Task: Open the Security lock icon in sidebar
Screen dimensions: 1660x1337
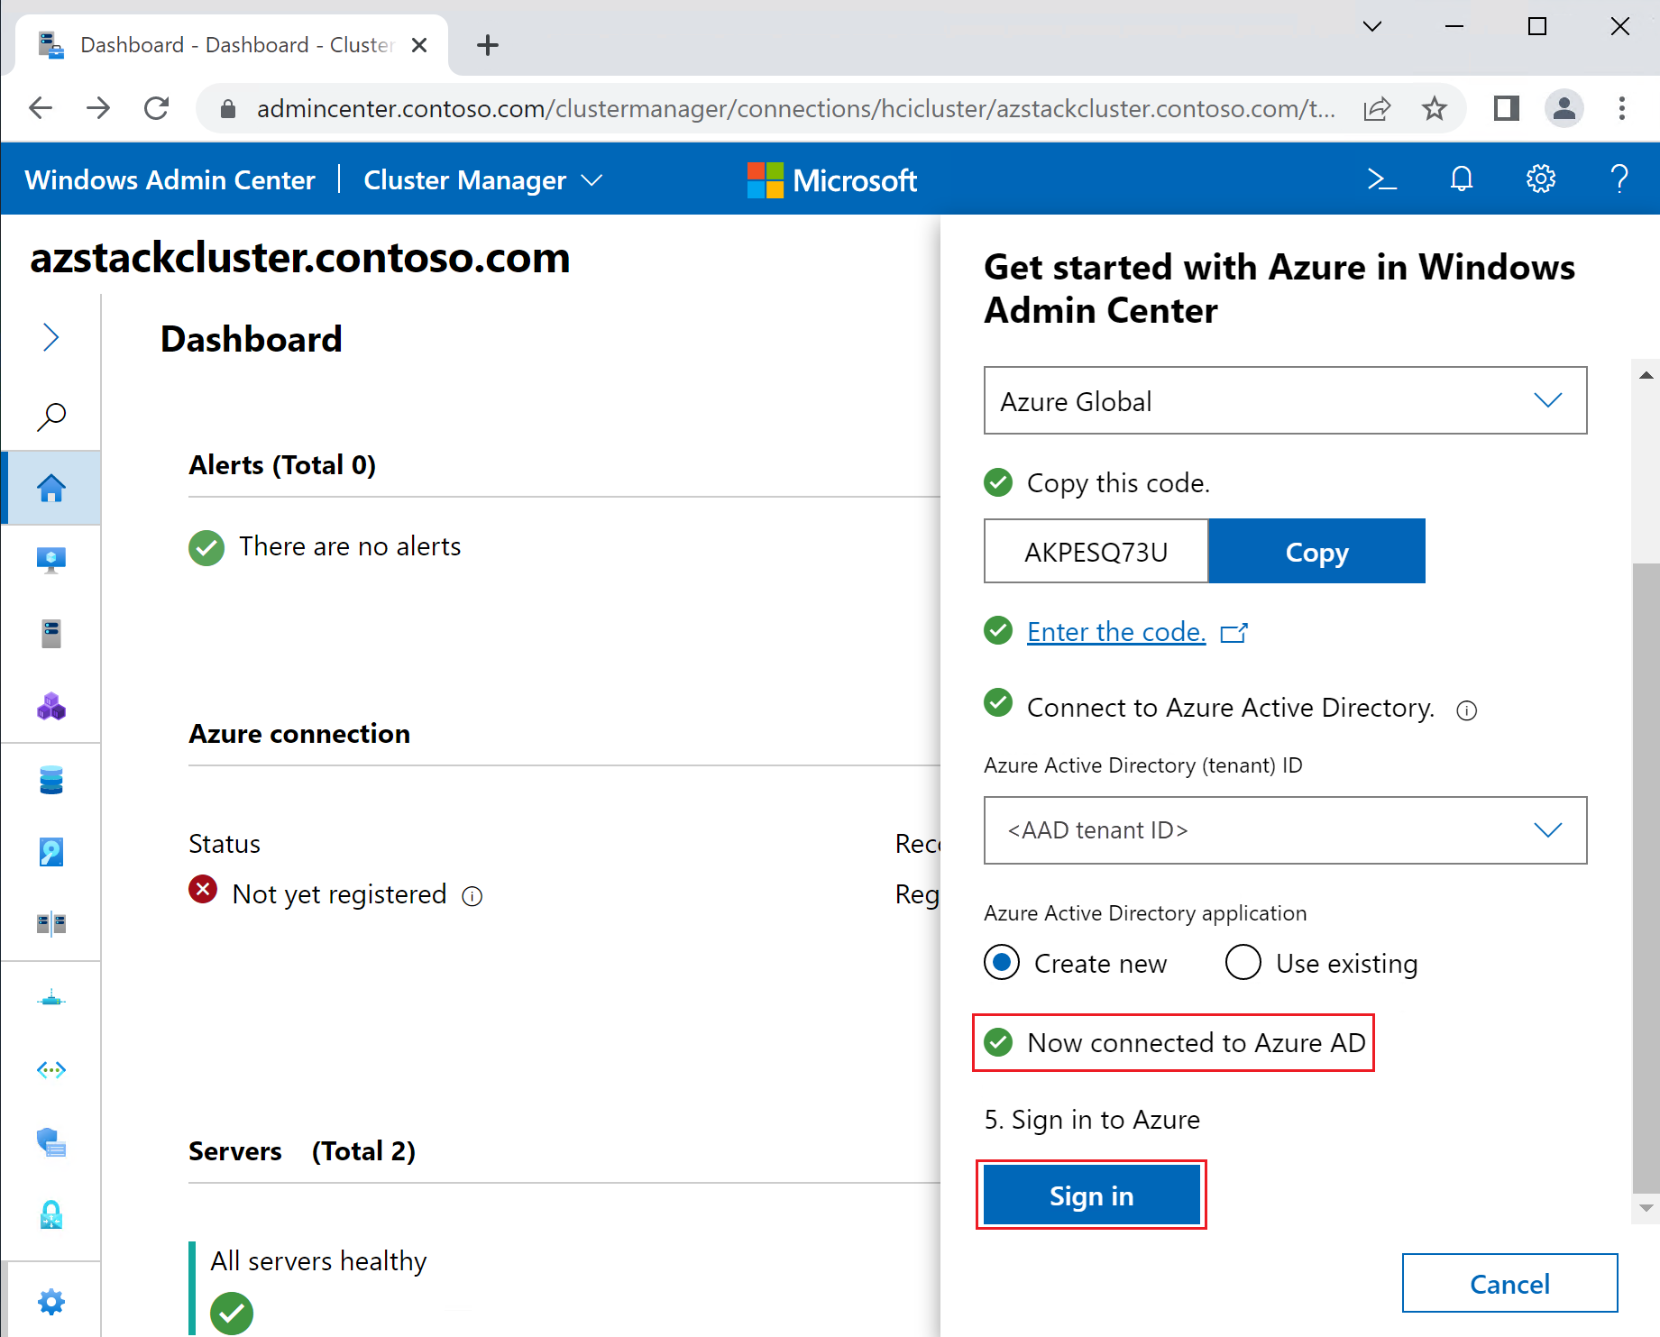Action: [51, 1215]
